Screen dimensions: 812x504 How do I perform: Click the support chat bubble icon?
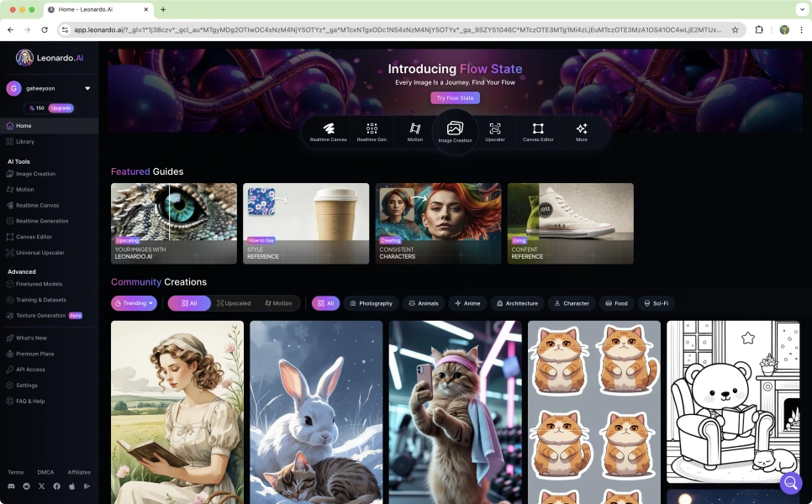click(791, 483)
